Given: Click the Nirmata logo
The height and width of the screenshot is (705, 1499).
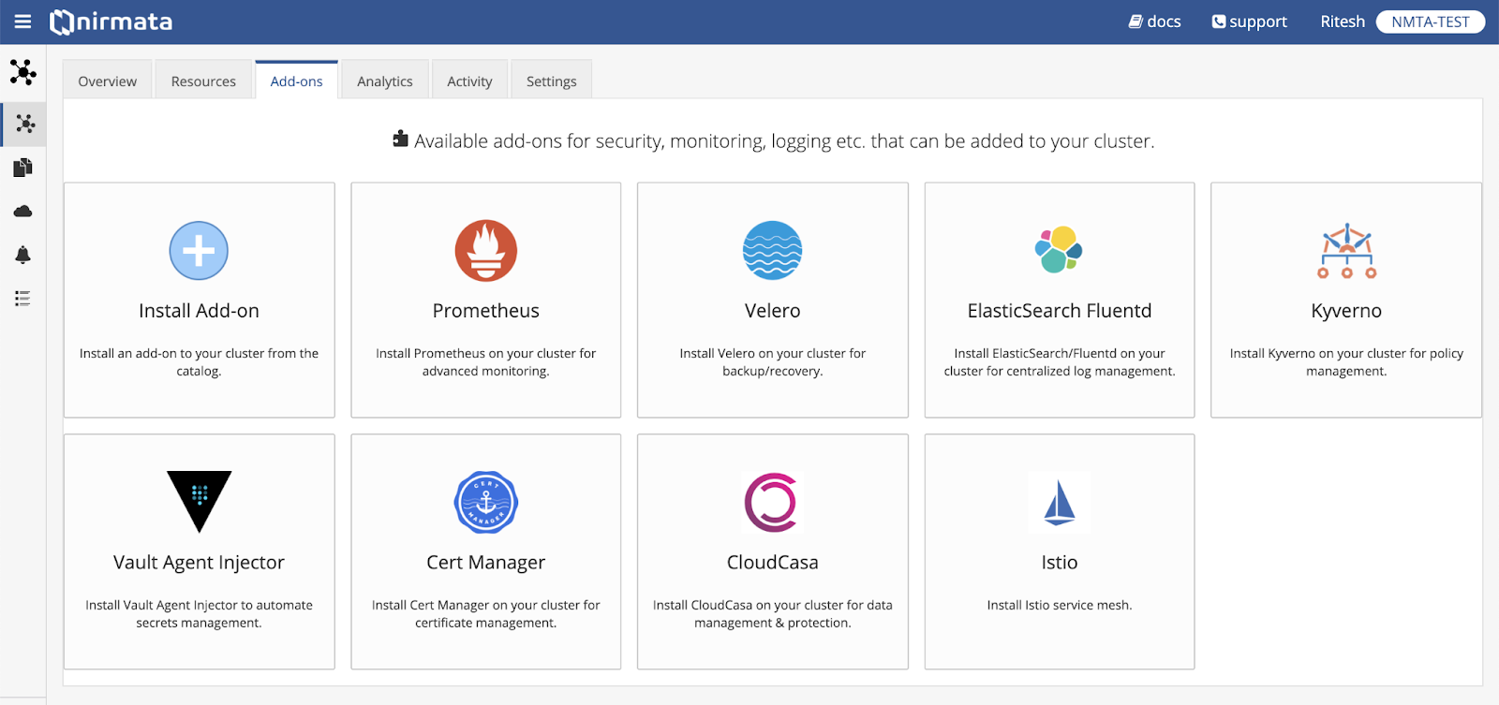Looking at the screenshot, I should click(111, 22).
